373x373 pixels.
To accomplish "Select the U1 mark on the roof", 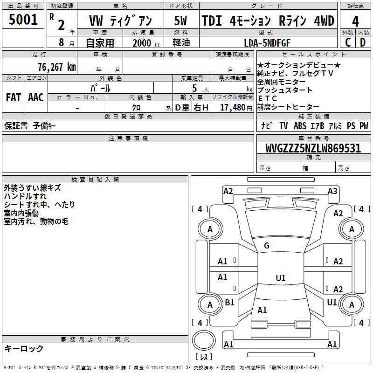I will [x=281, y=278].
